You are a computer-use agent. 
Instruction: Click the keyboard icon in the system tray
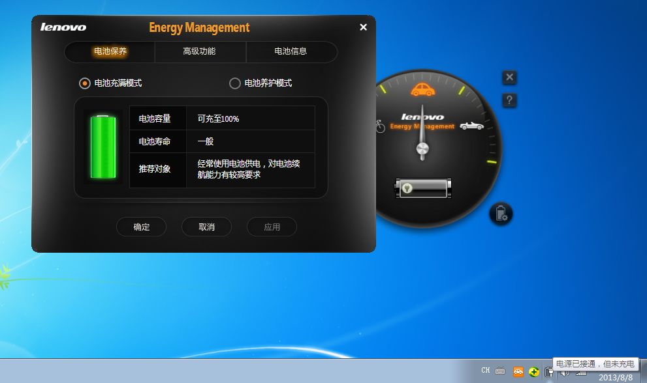tap(501, 371)
